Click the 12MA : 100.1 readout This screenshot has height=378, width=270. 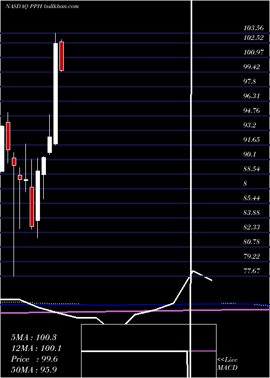point(36,348)
